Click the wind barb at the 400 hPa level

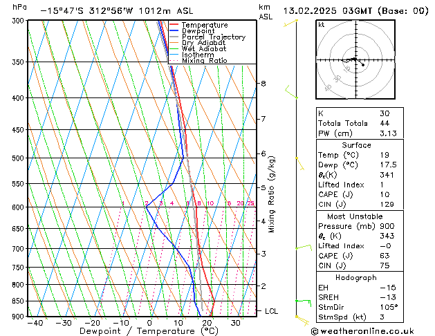pyautogui.click(x=291, y=92)
